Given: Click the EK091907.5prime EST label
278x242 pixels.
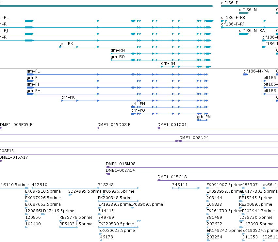Looking at the screenshot, I should click(224, 185).
